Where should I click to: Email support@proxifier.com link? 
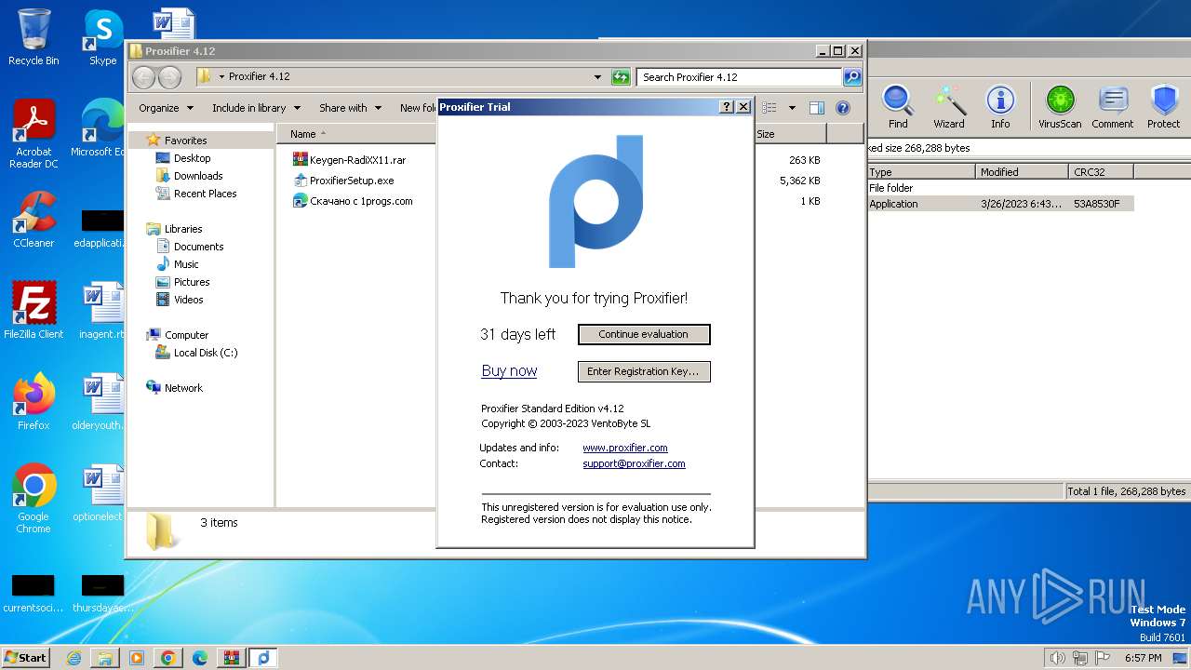(634, 463)
